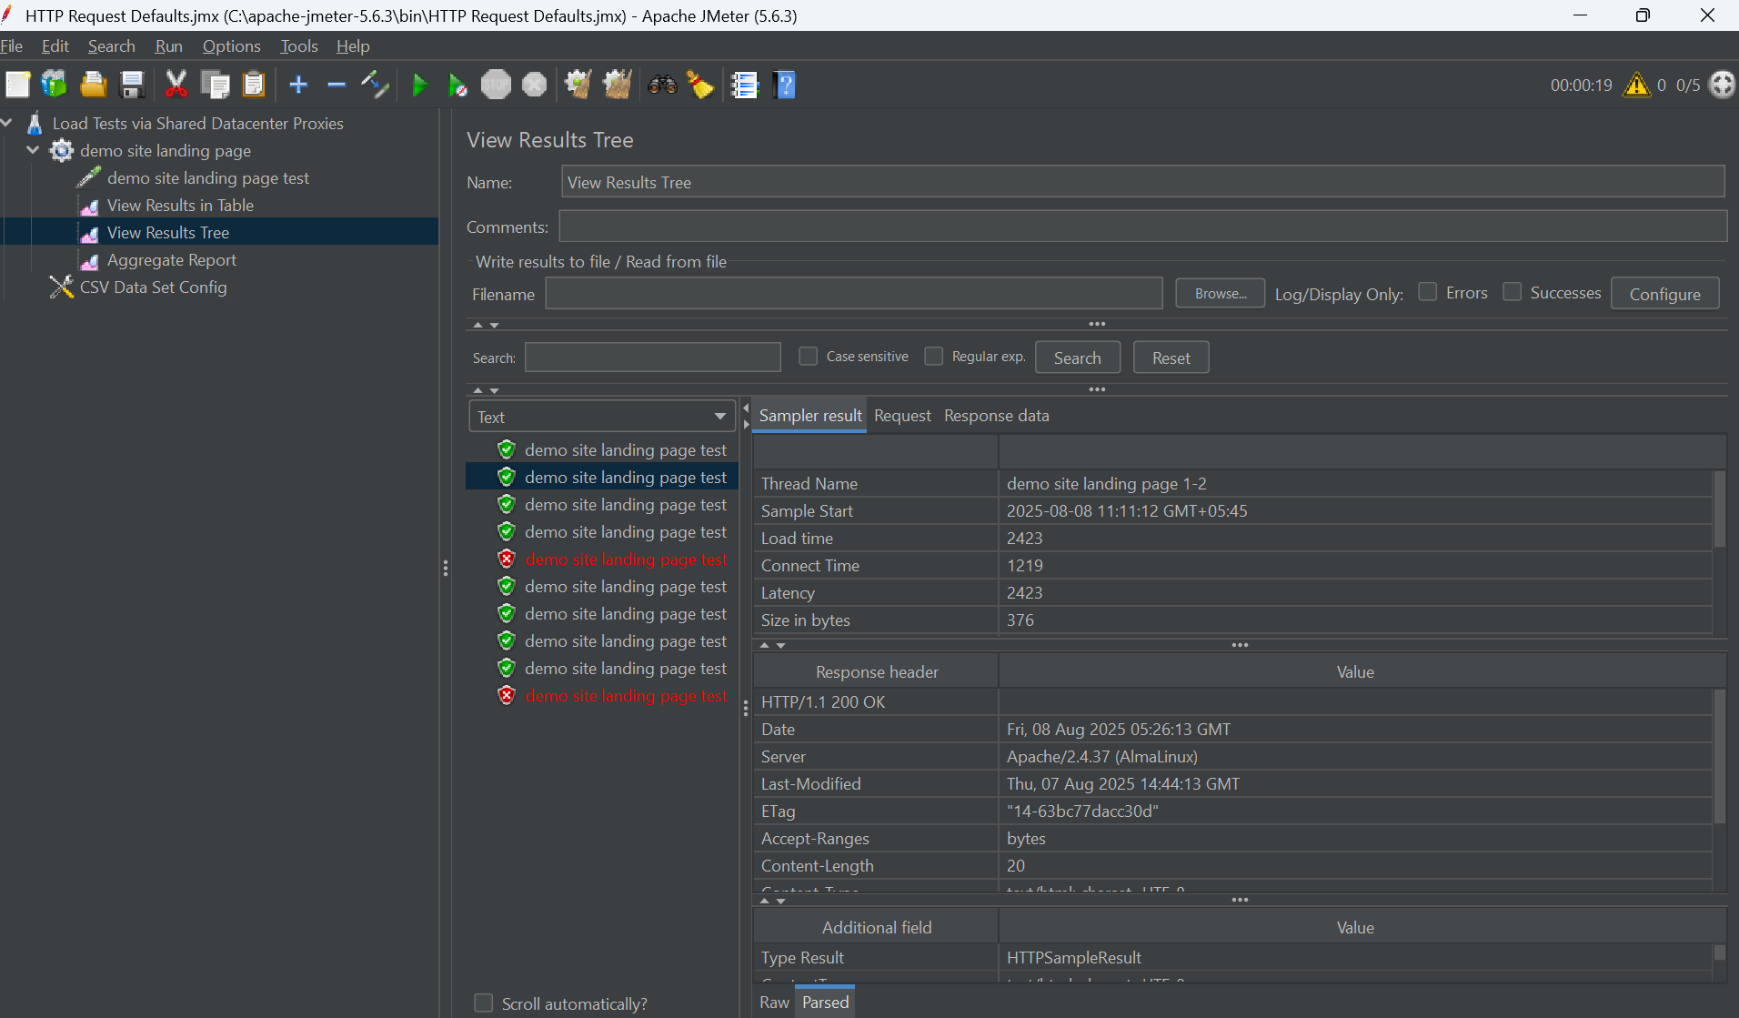Collapse the demo site landing page thread group

tap(33, 150)
